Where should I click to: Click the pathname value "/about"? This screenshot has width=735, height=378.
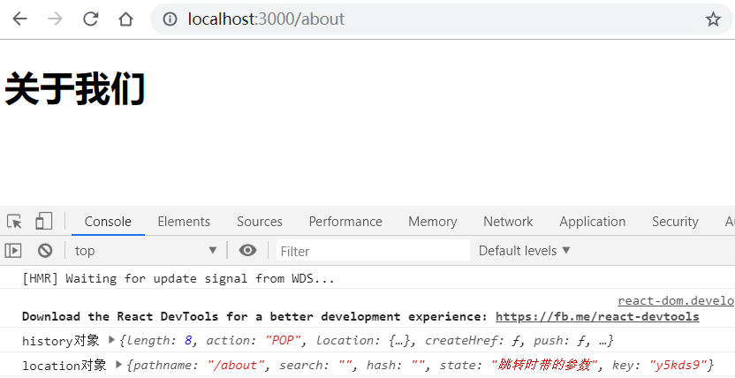pos(236,365)
